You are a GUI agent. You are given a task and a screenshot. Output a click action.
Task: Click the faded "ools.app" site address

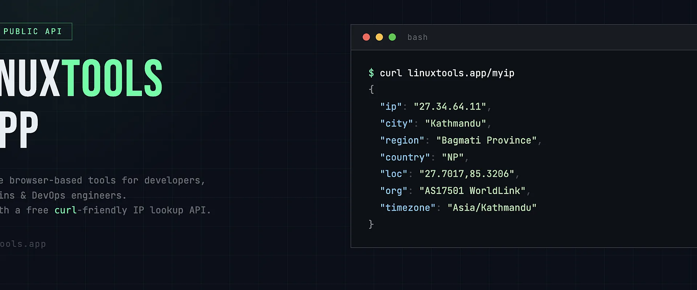coord(23,244)
